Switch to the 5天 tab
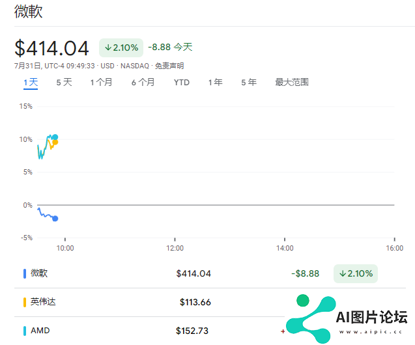 (x=64, y=83)
